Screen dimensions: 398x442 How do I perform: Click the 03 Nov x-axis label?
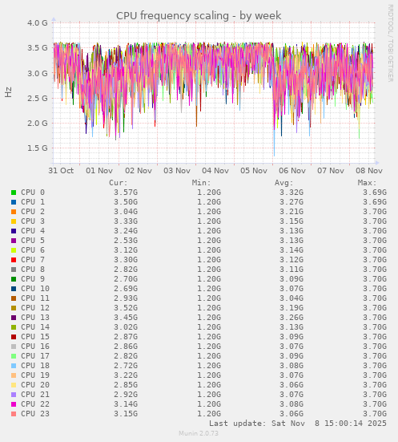(177, 171)
